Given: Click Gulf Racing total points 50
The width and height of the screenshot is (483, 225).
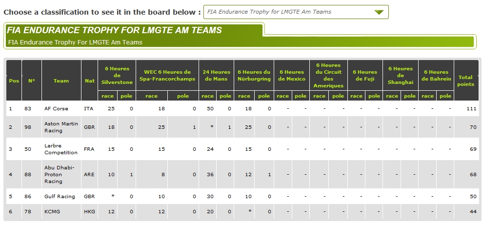Looking at the screenshot, I should click(473, 196).
